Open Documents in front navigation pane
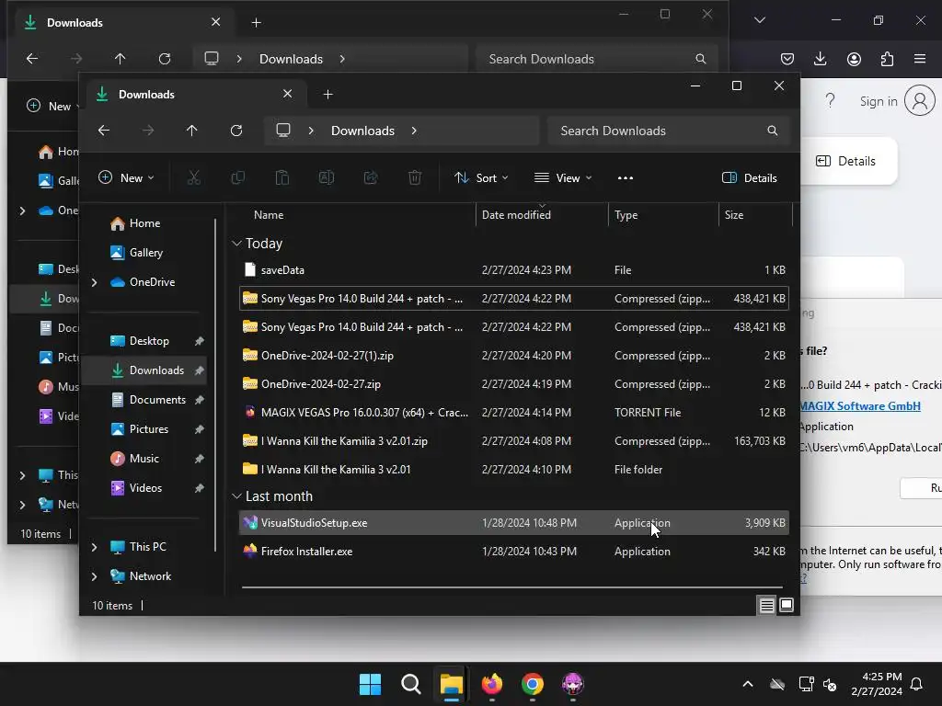Viewport: 942px width, 706px height. click(x=157, y=400)
